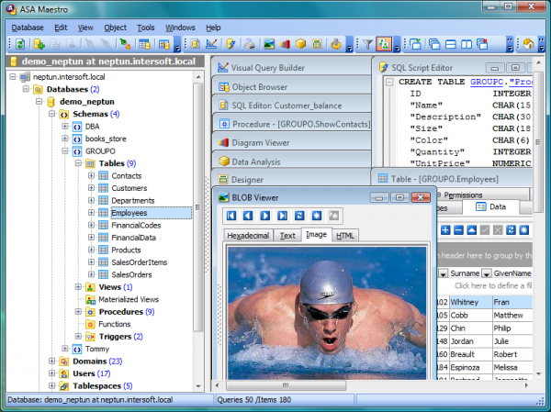
Task: Select the Permissions tab in table editor
Action: 463,195
